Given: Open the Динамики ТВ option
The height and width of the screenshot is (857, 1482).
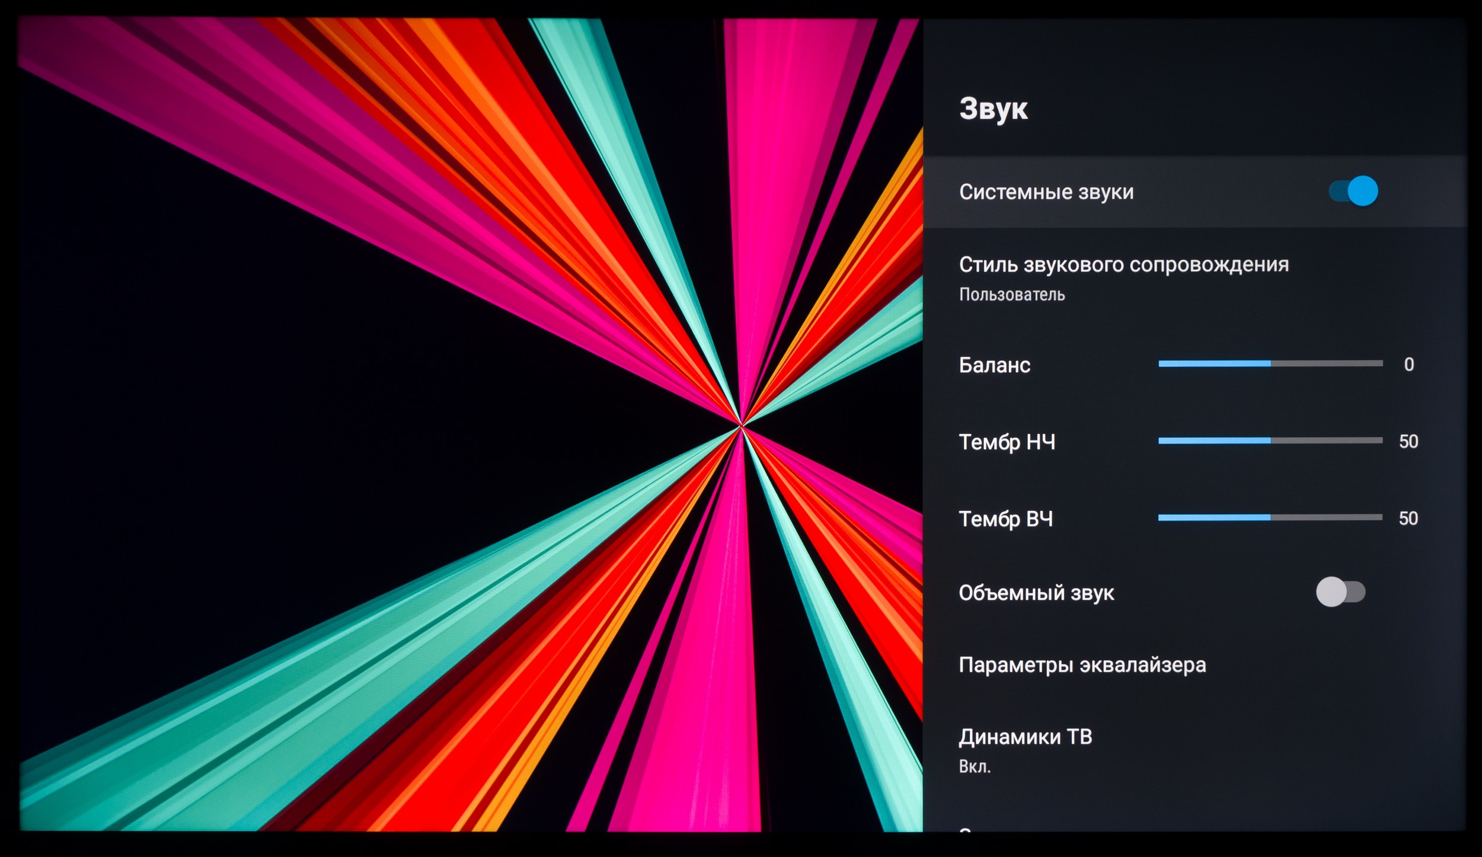Looking at the screenshot, I should [x=1025, y=737].
